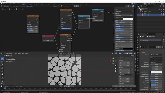165x93 pixels.
Task: Open the Render properties tab icon
Action: coord(138,40)
